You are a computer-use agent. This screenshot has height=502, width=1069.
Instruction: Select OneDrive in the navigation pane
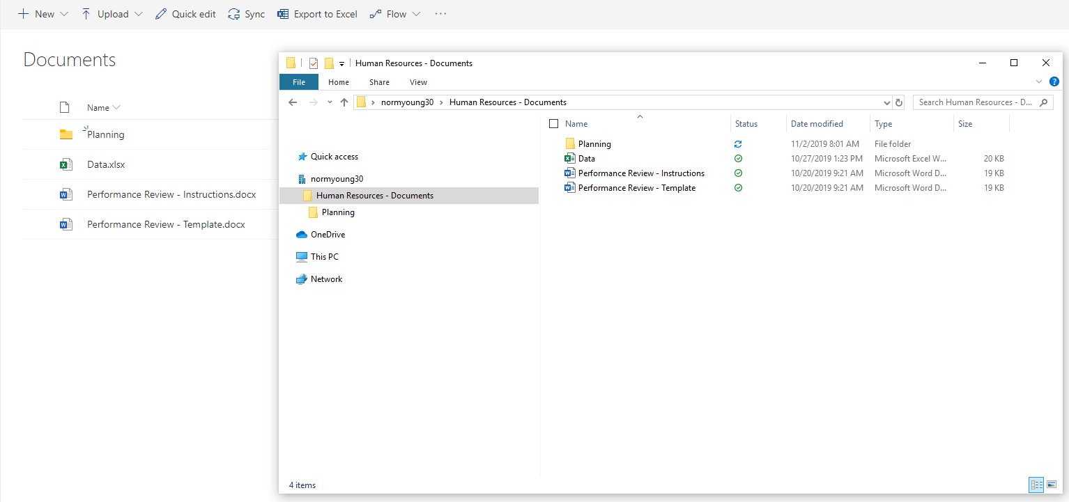click(x=328, y=235)
